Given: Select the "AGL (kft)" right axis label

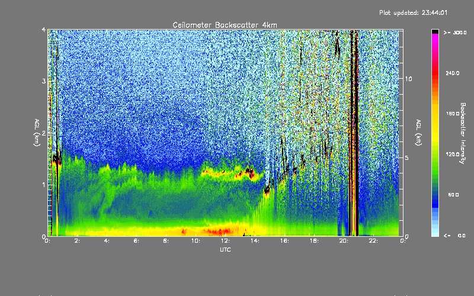Looking at the screenshot, I should pyautogui.click(x=418, y=133).
